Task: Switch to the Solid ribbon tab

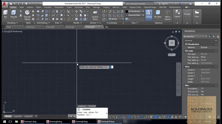Action: (22, 7)
